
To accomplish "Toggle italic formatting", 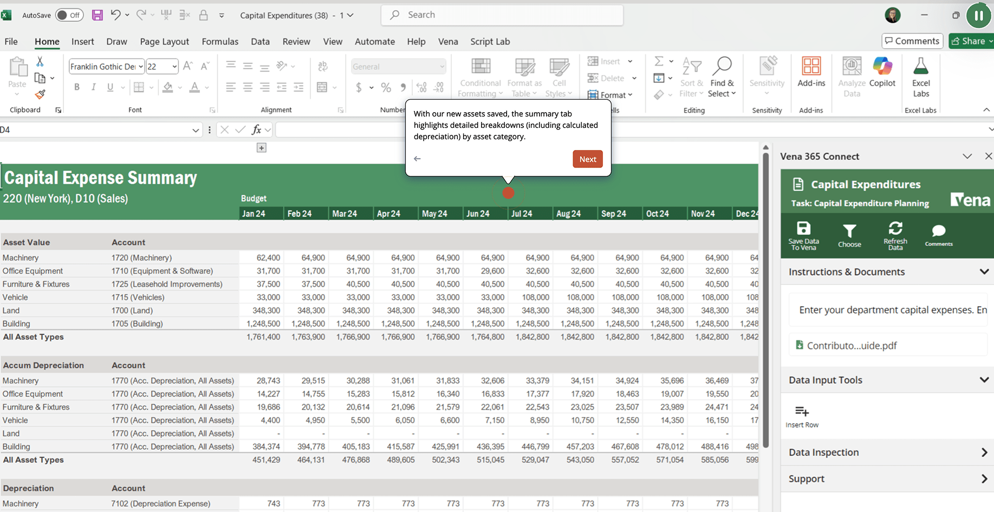I will [93, 87].
